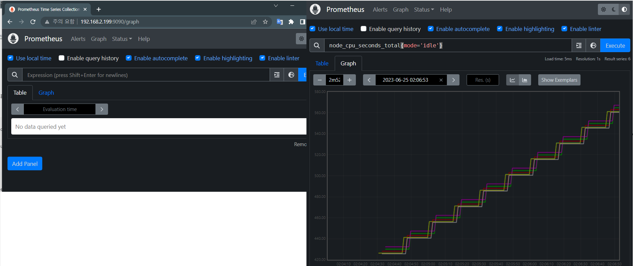This screenshot has width=633, height=266.
Task: Click the Show Exemplars button
Action: pos(559,80)
